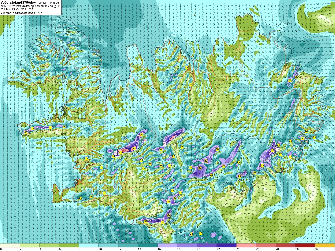Screen dimensions: 335x251
Task: Pick the orange-yellow legend swatch above 32
Action: point(325,246)
